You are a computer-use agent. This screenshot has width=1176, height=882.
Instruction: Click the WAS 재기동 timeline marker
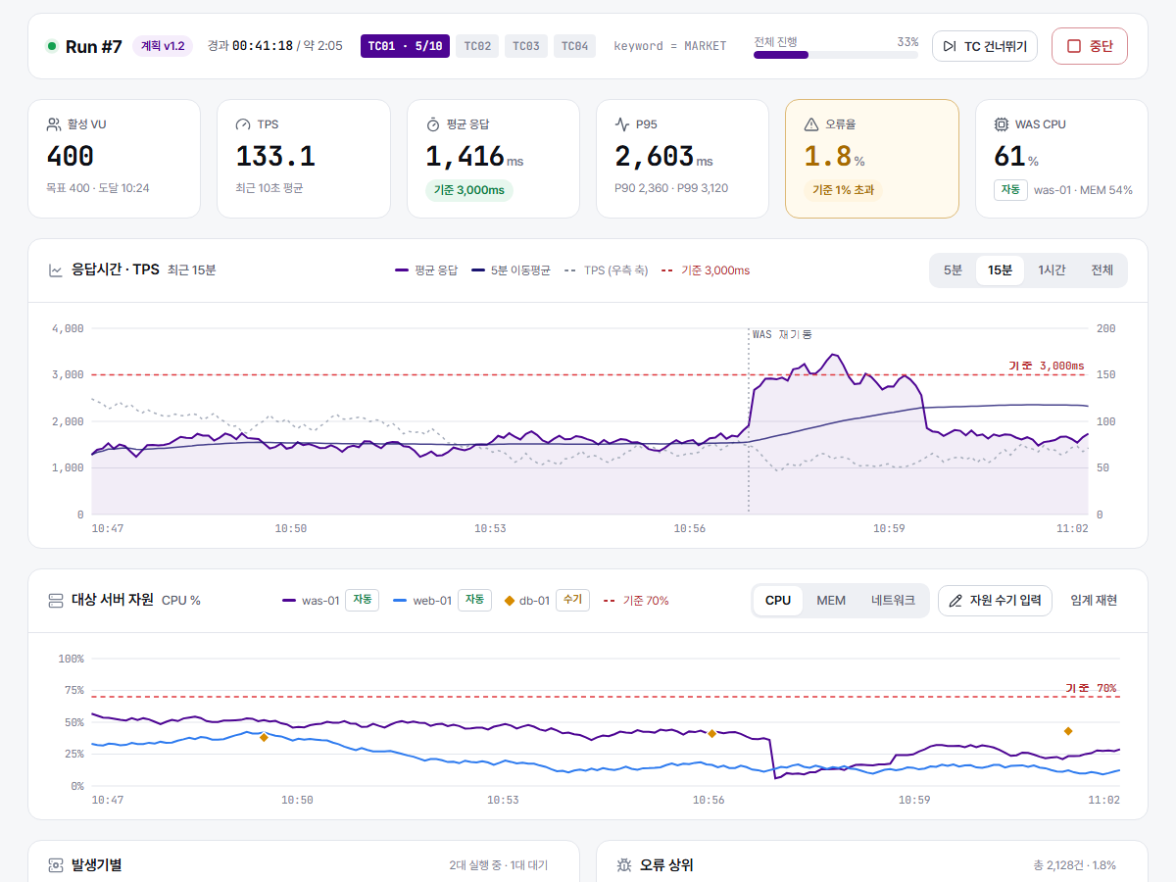point(782,334)
